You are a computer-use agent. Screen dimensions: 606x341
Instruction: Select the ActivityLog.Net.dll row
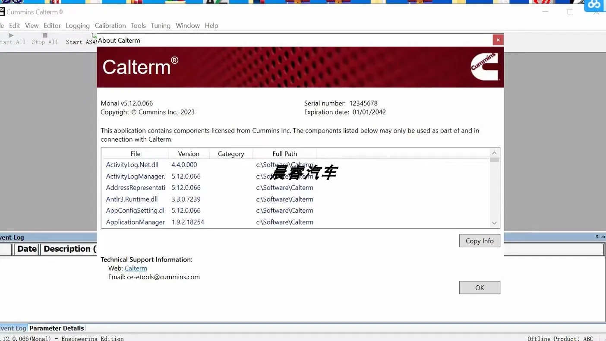pos(296,165)
